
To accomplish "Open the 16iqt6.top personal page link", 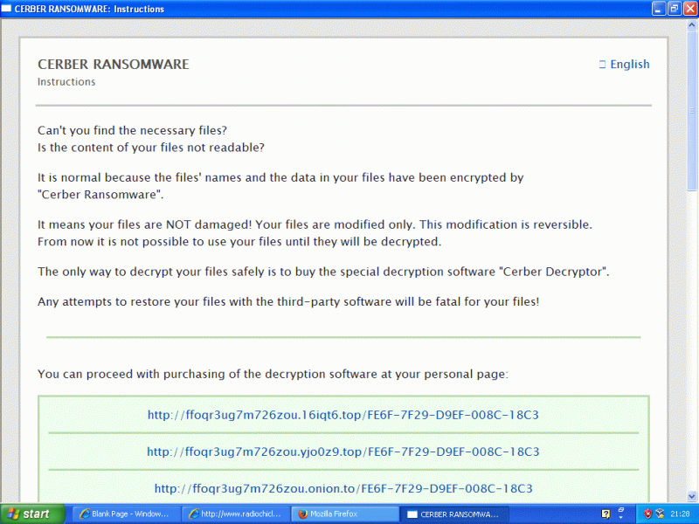I will click(x=343, y=415).
